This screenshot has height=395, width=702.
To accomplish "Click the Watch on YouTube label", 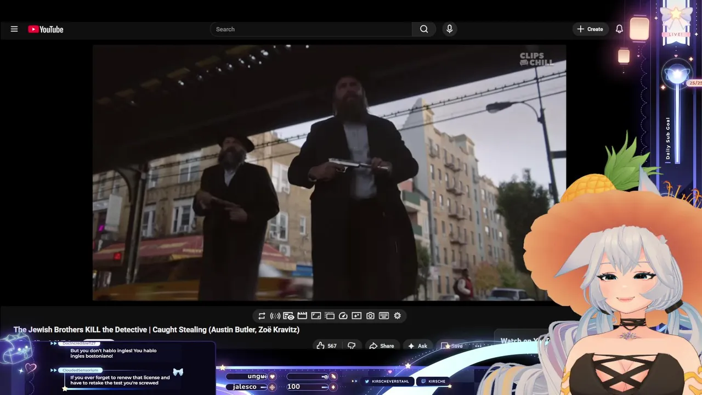I will (524, 341).
